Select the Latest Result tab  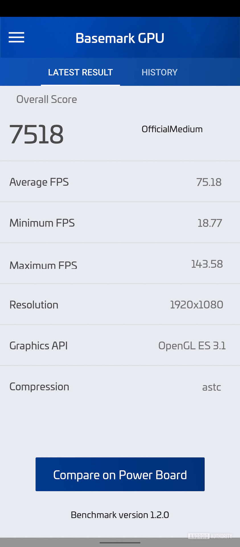point(80,72)
